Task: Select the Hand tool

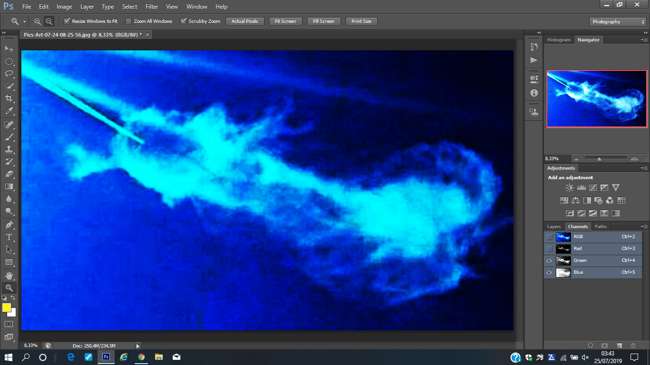Action: click(x=9, y=275)
